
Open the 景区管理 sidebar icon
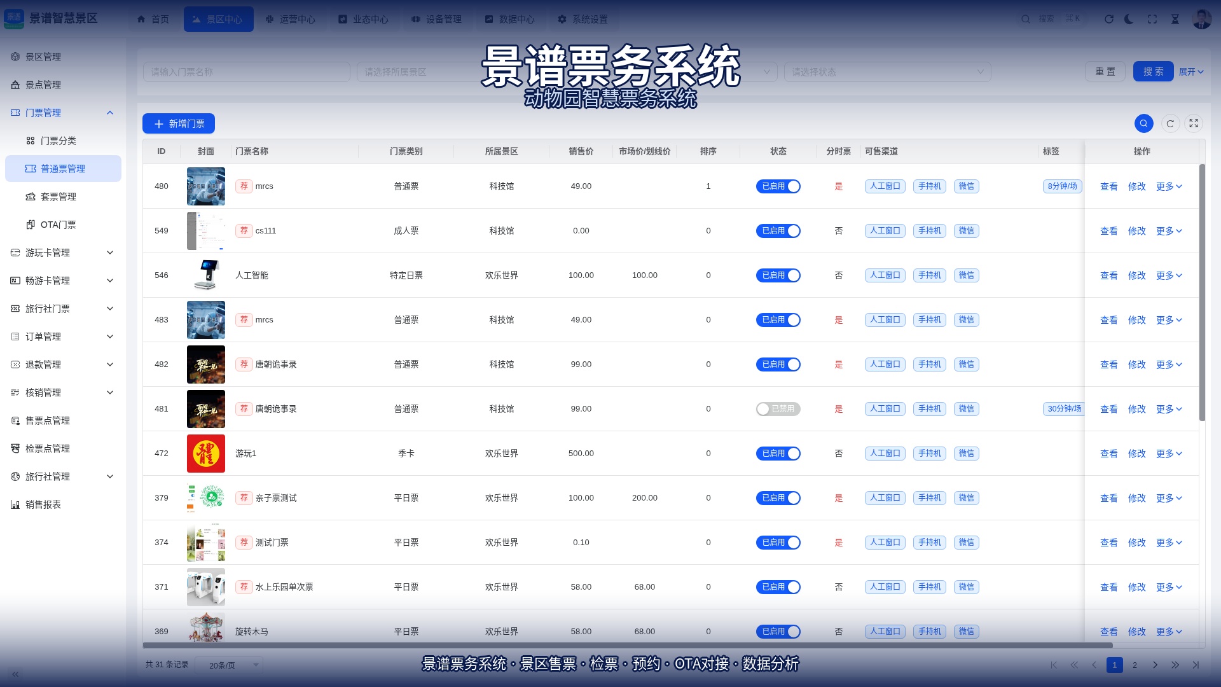point(15,57)
